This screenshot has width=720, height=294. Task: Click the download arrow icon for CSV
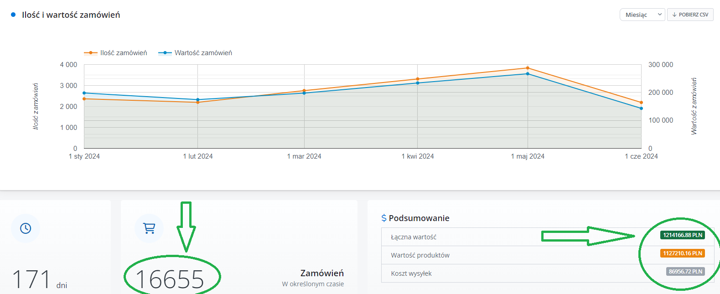point(674,15)
